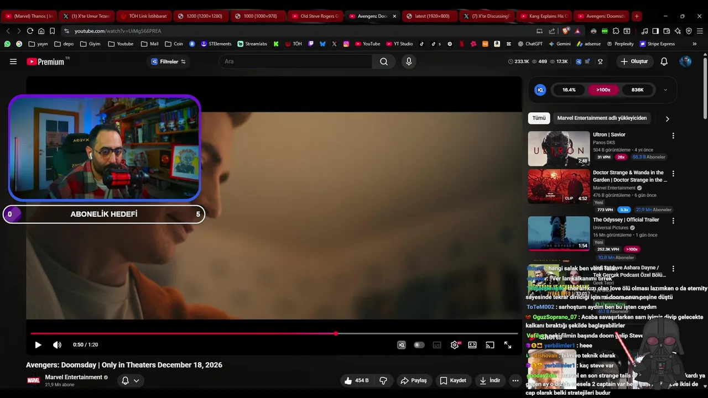Screen dimensions: 708x398
Task: Share the video with Paylaş
Action: [414, 380]
